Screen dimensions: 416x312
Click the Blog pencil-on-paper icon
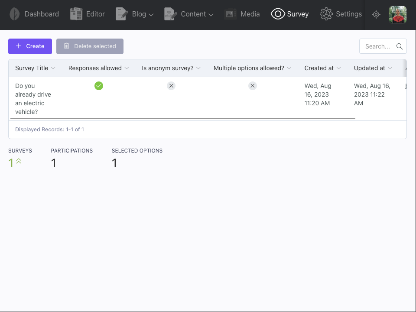point(122,14)
